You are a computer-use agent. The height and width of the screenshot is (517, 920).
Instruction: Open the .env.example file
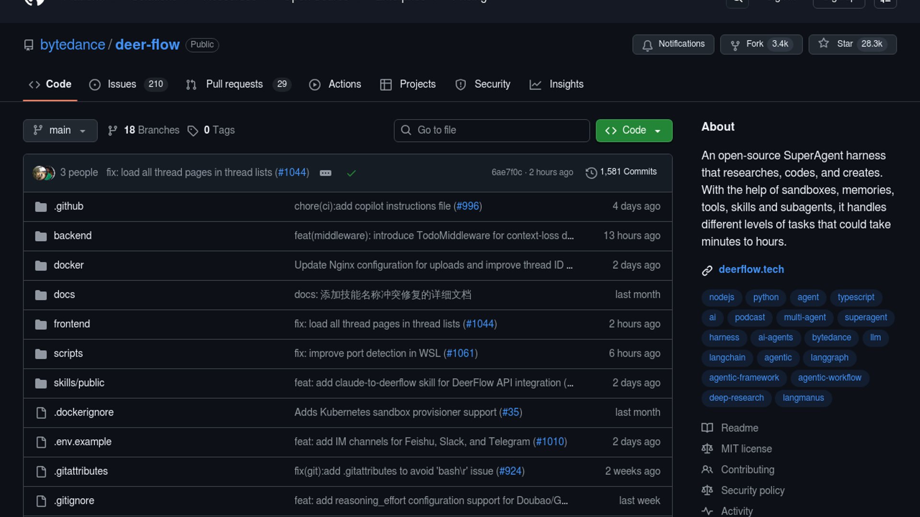(82, 442)
